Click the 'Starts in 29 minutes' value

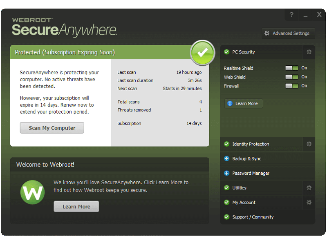tap(182, 89)
